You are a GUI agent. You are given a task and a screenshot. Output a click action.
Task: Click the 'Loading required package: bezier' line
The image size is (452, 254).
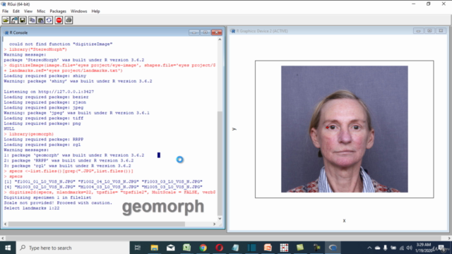pyautogui.click(x=46, y=97)
